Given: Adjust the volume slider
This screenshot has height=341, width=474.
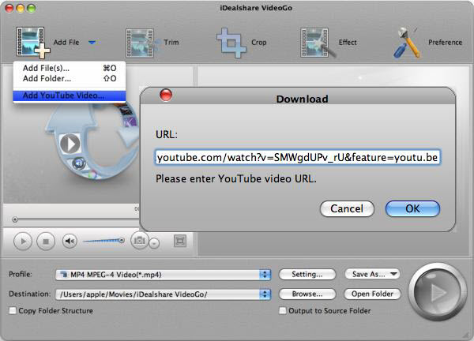Looking at the screenshot, I should [x=103, y=241].
